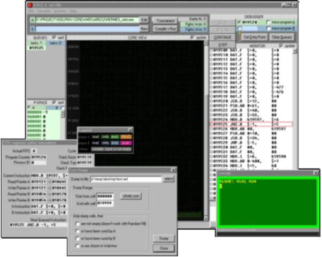Click the Edit button for program A

click(x=144, y=20)
